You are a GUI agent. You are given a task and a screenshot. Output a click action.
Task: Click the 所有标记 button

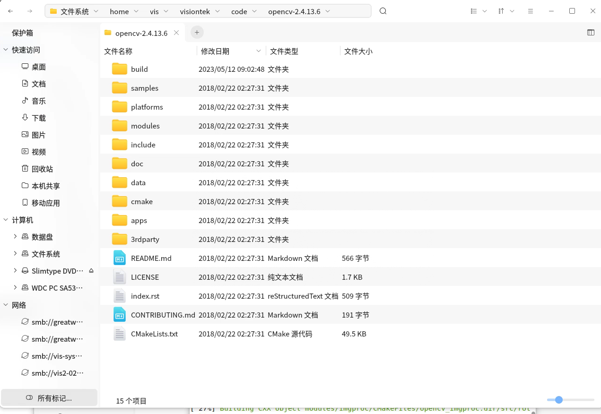[x=49, y=398]
